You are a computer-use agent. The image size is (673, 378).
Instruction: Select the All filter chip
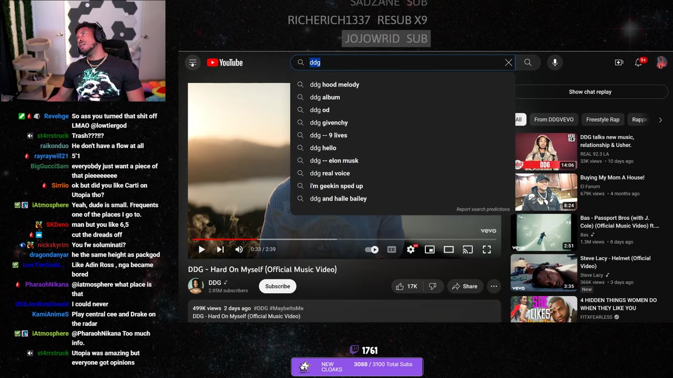[518, 120]
